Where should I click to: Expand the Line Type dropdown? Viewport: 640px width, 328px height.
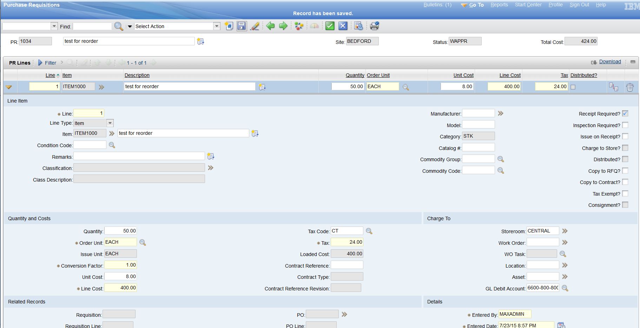click(110, 123)
